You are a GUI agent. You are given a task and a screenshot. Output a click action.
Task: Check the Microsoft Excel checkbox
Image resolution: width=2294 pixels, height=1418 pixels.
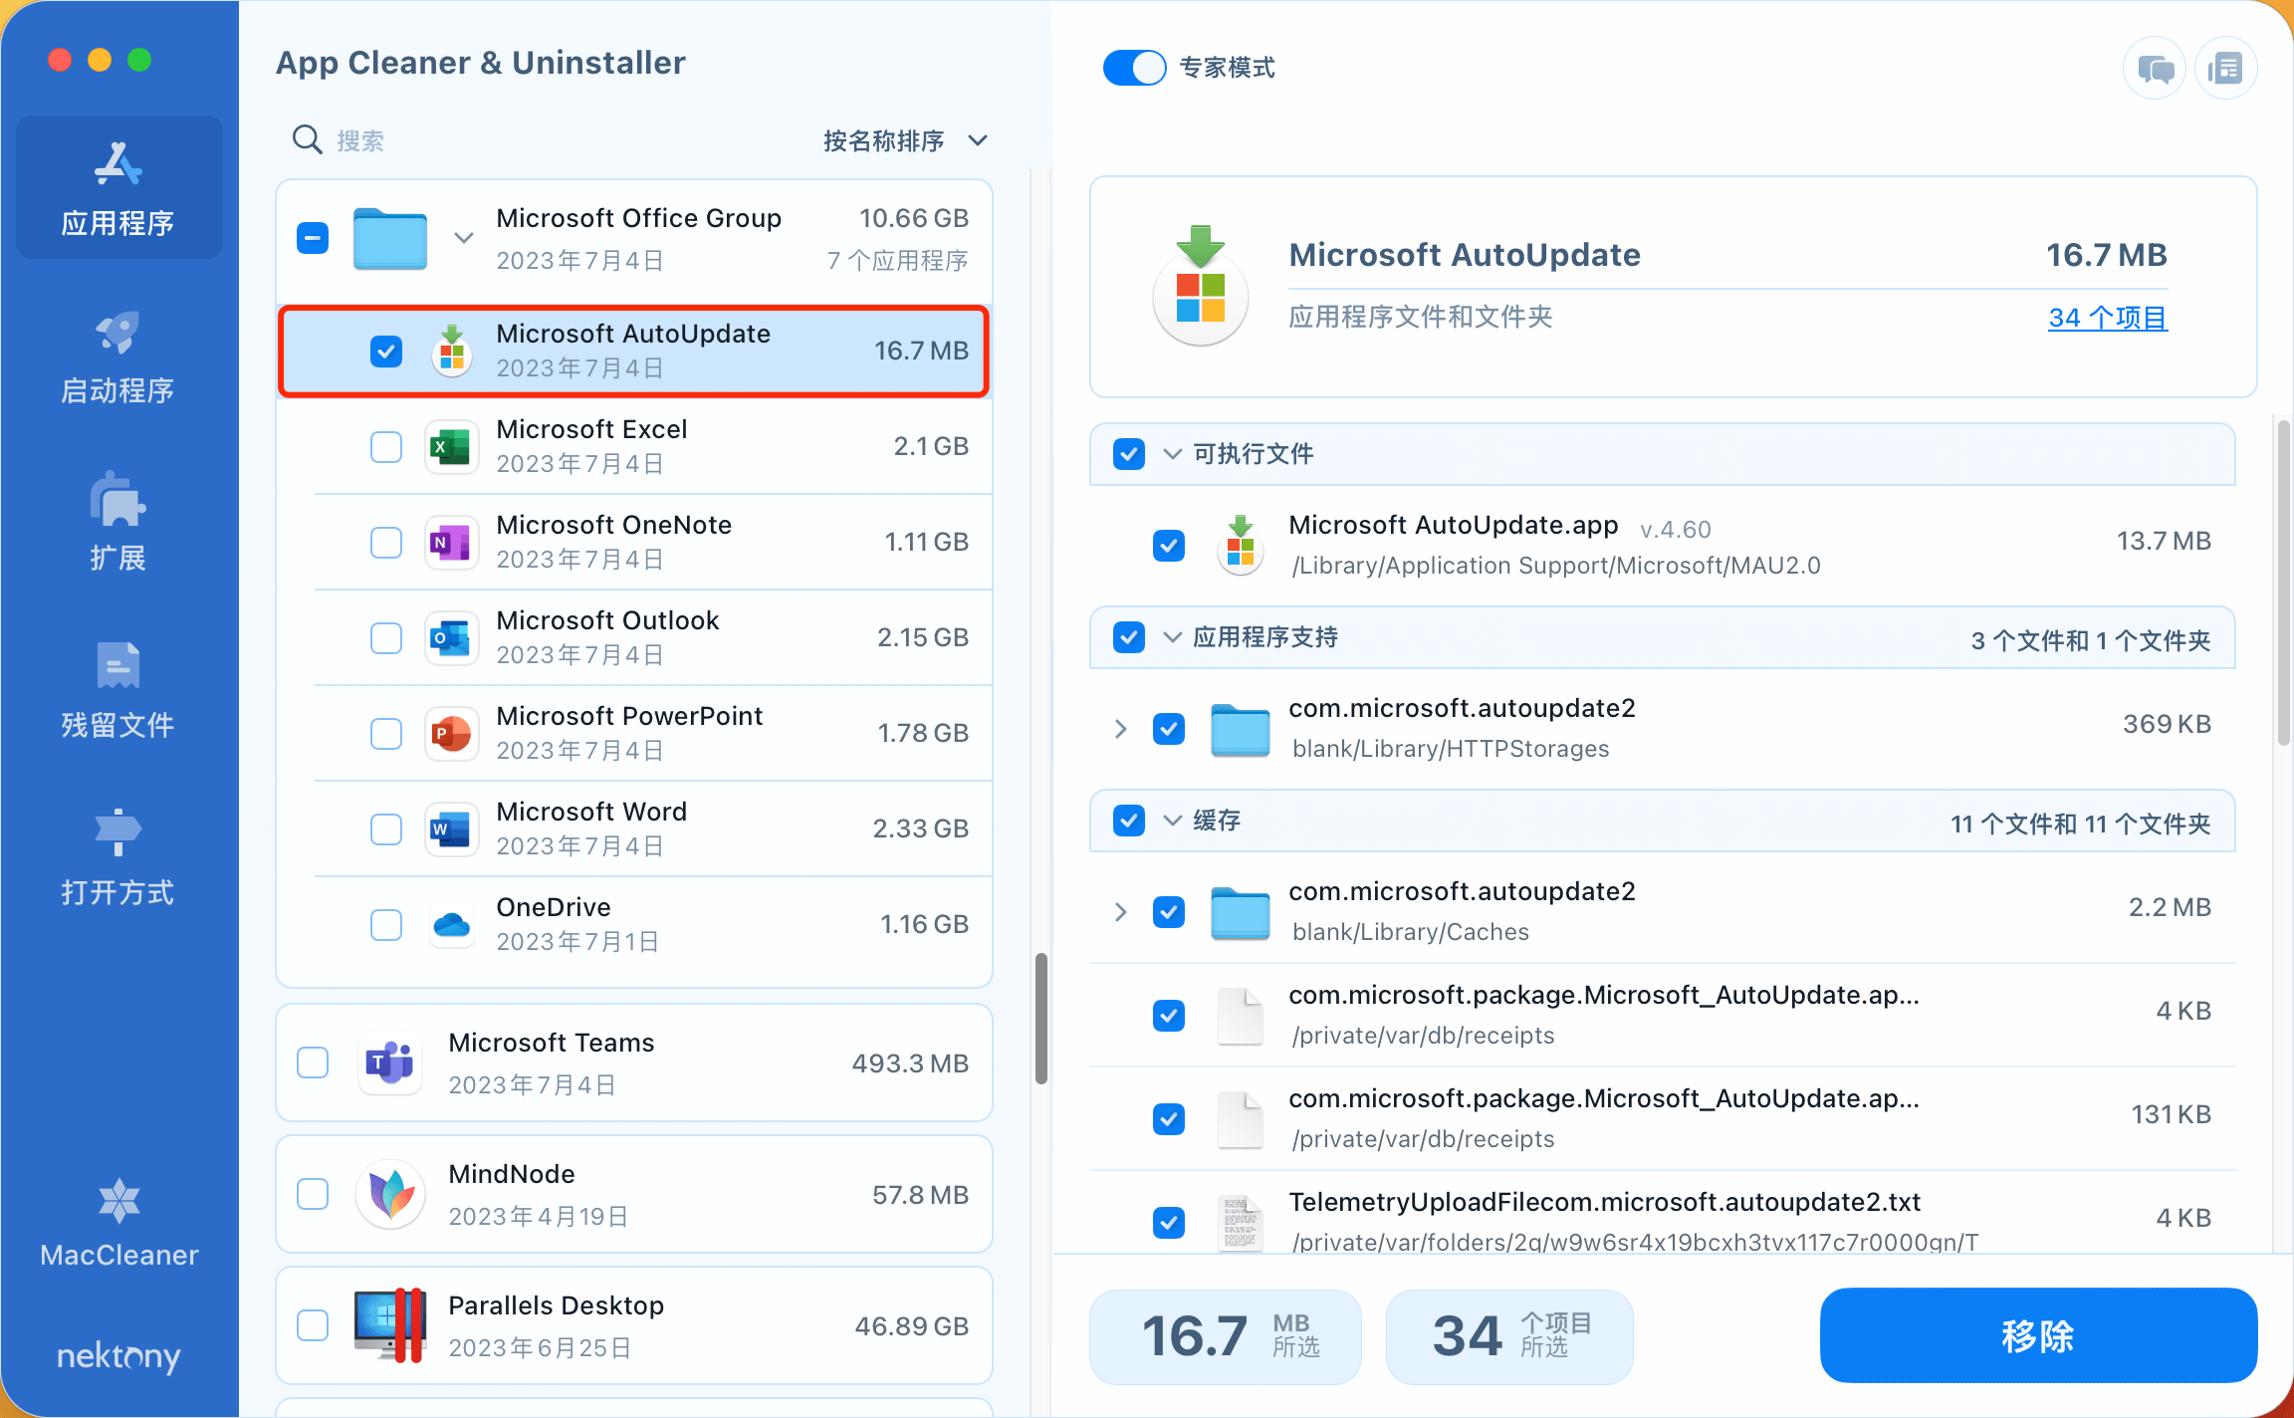point(386,447)
